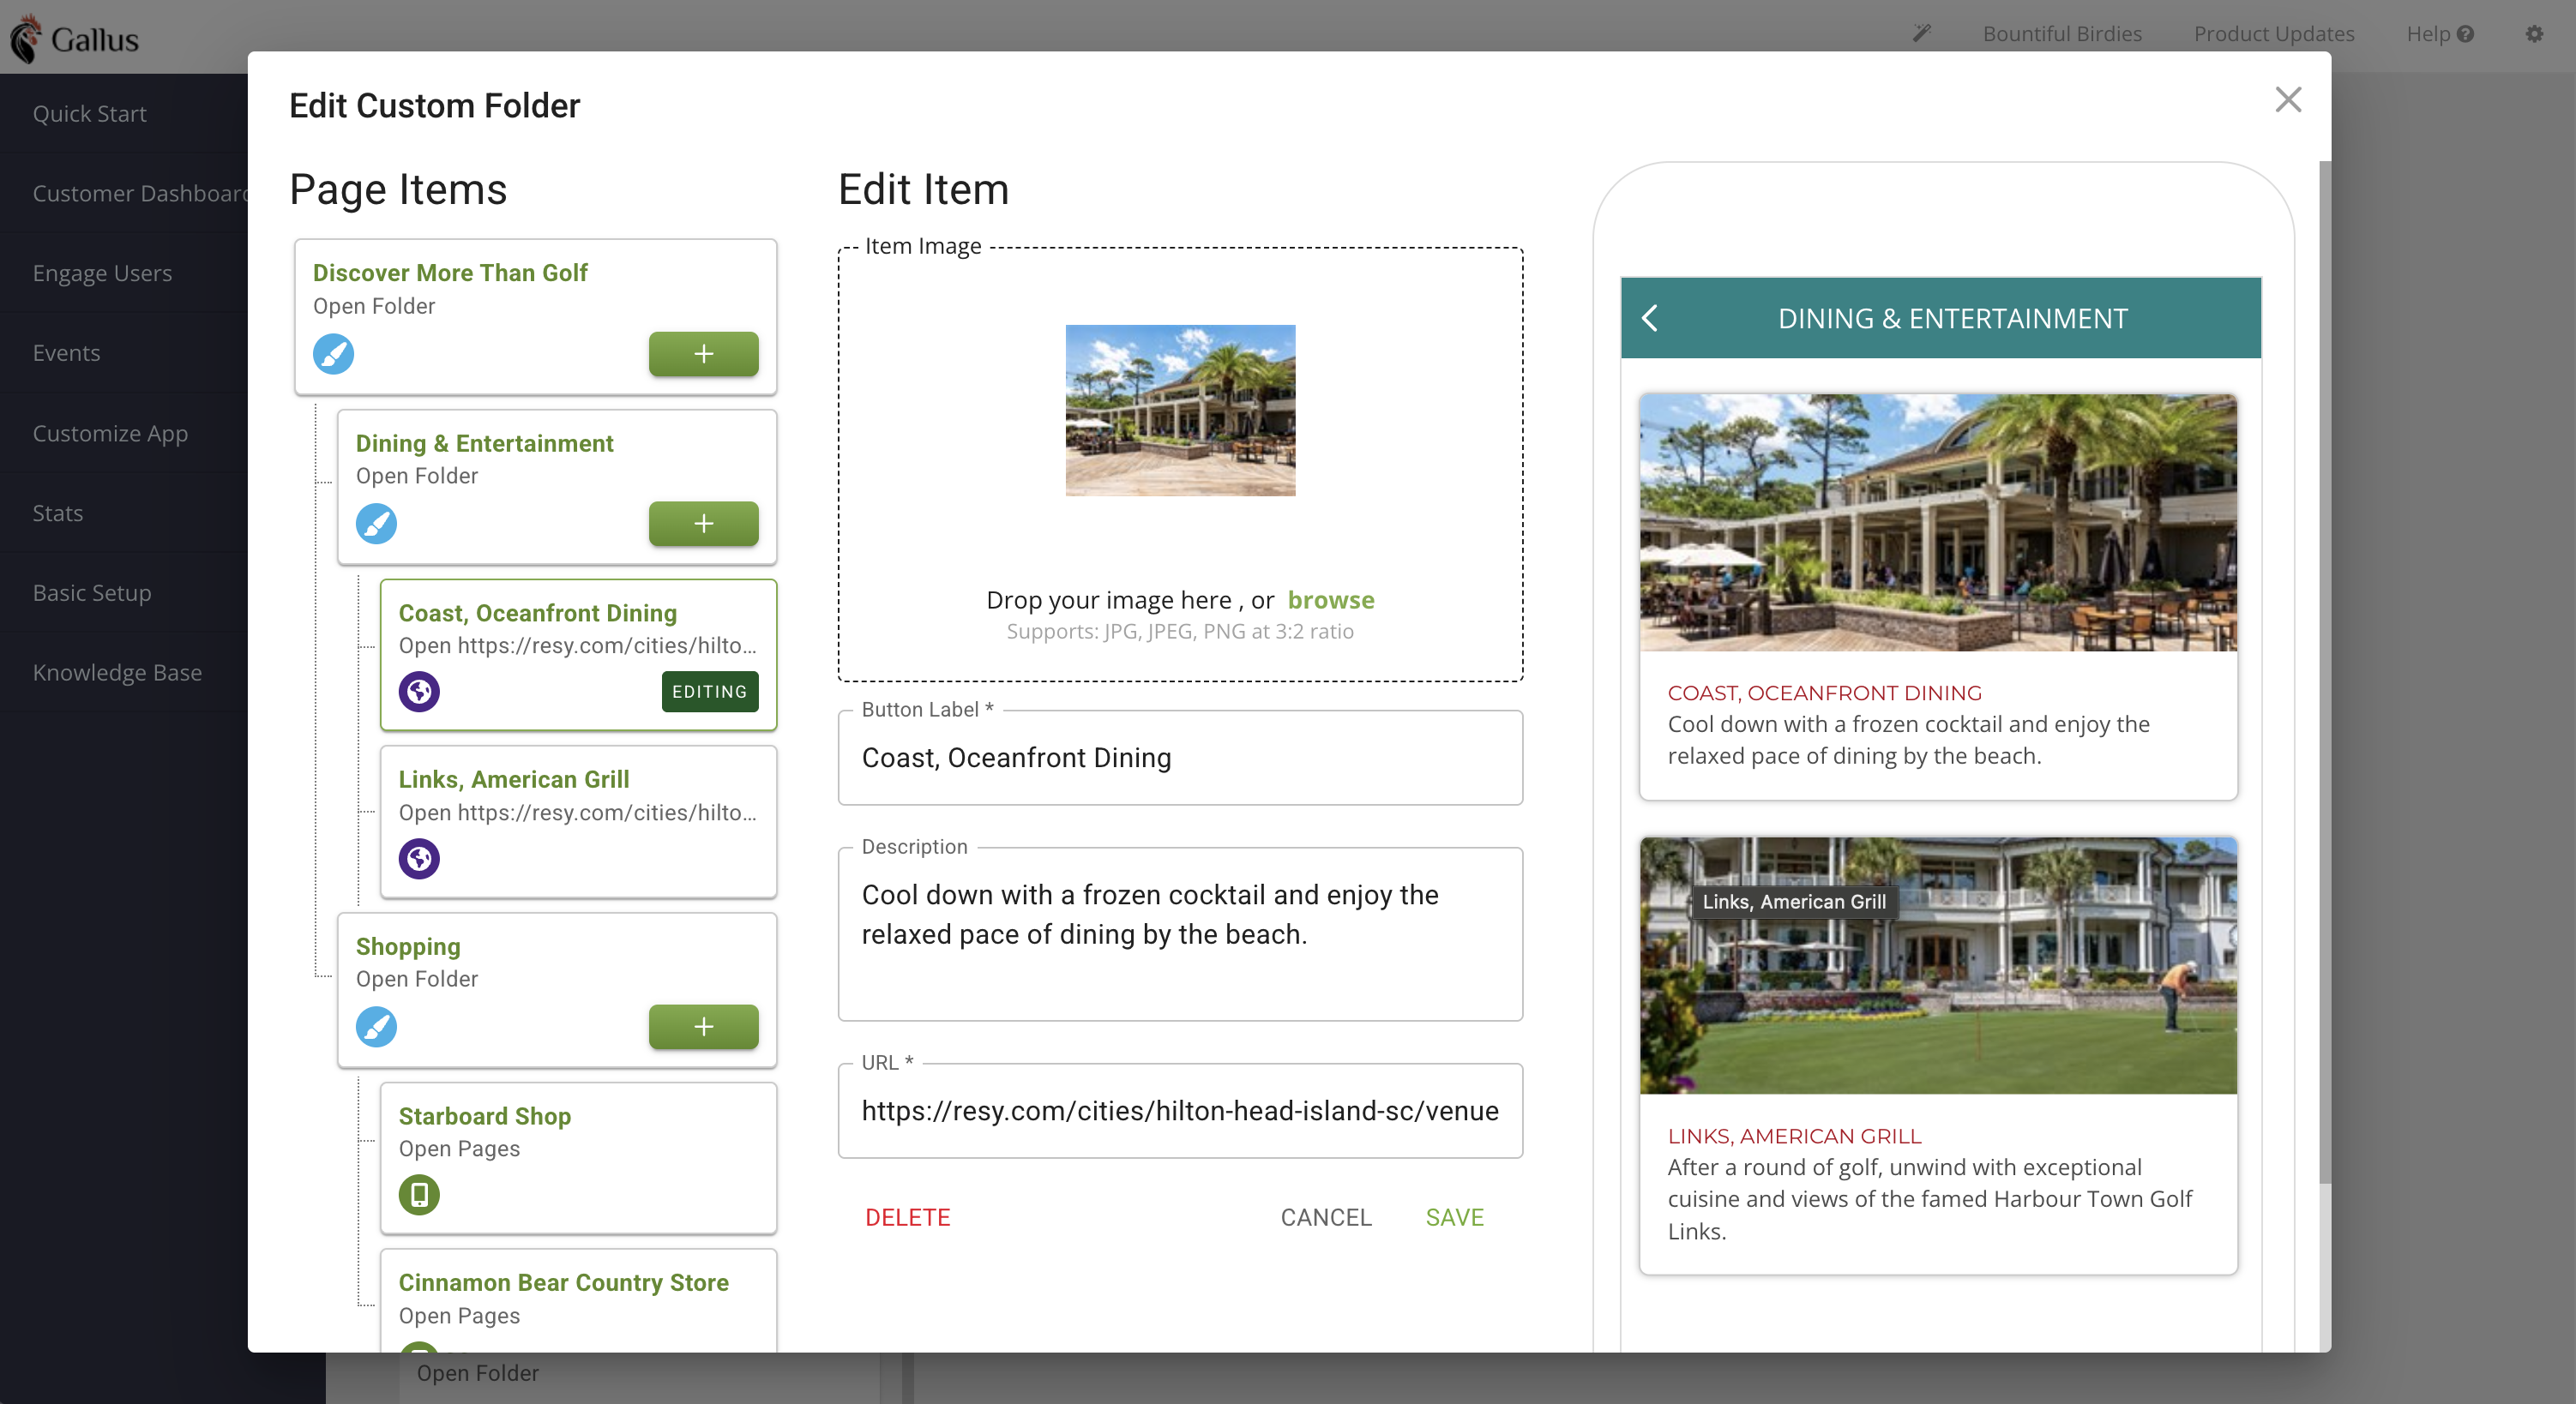This screenshot has width=2576, height=1404.
Task: Click the Page Items heading
Action: point(398,190)
